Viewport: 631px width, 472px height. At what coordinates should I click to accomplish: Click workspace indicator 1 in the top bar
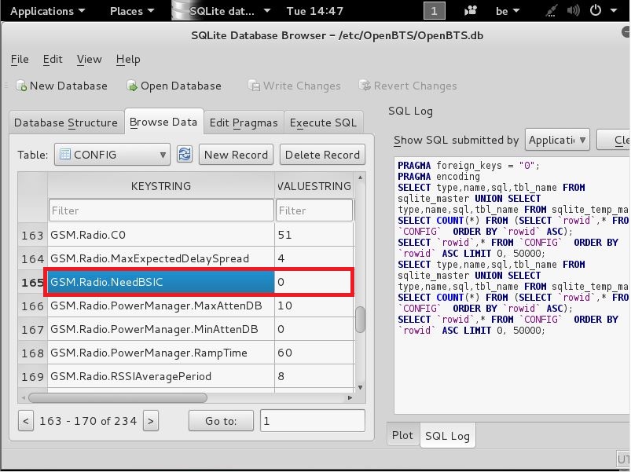click(435, 11)
